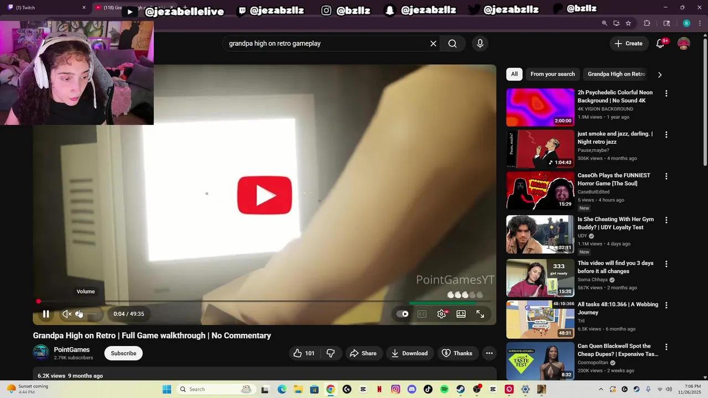Close the Twitch browser tab

point(84,8)
